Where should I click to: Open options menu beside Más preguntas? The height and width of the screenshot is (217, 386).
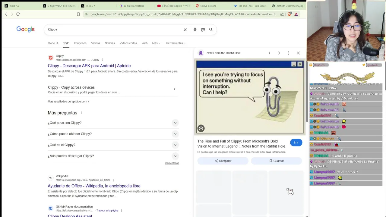[81, 113]
